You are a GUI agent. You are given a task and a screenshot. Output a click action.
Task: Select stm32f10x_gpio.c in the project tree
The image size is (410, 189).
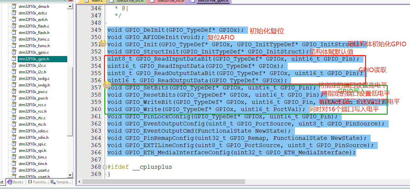[34, 52]
